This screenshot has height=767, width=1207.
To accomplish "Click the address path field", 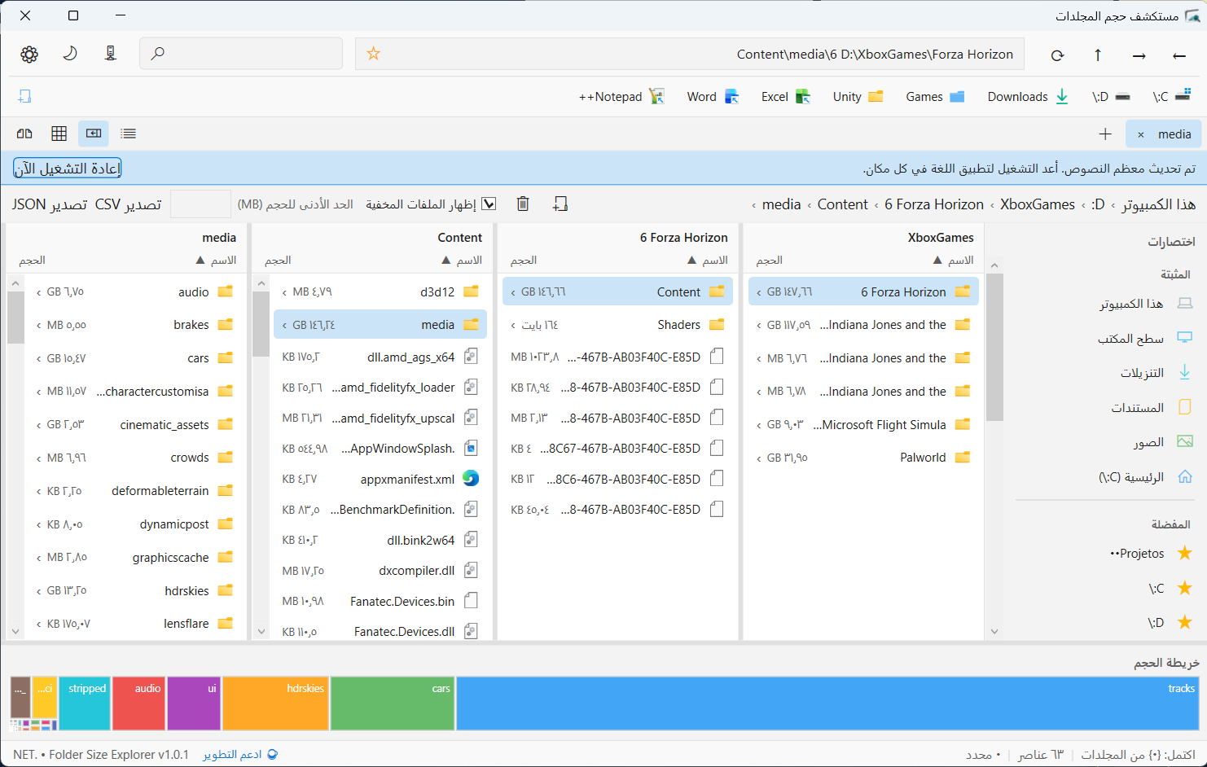I will coord(689,54).
